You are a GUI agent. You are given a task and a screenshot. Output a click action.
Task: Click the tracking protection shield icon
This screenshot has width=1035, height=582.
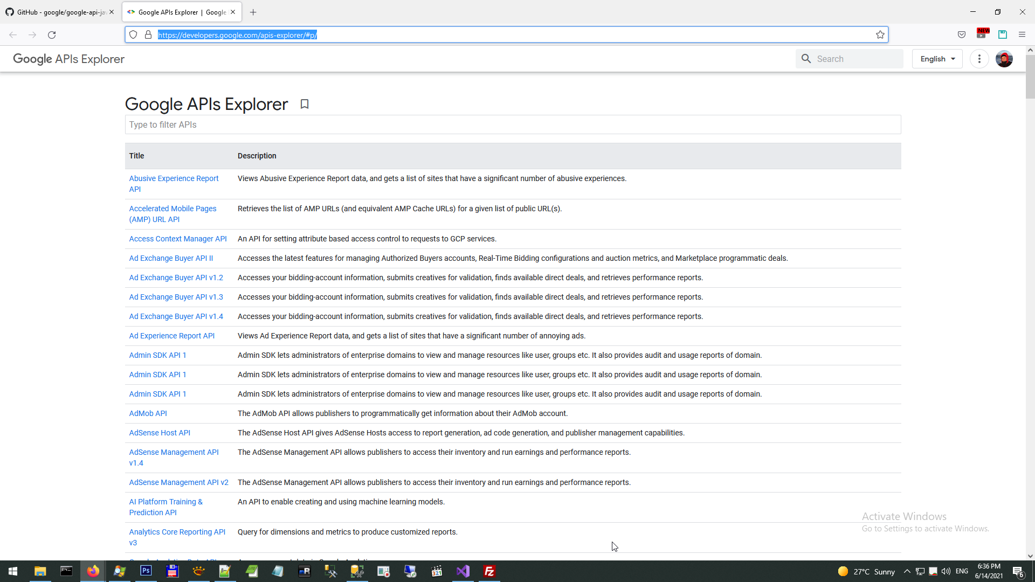[x=133, y=35]
